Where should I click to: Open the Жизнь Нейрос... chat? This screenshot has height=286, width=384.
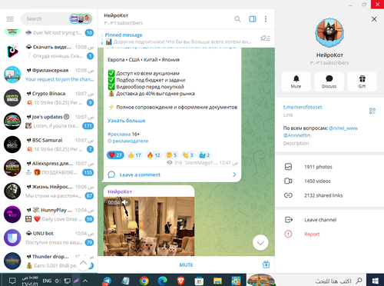point(48,191)
